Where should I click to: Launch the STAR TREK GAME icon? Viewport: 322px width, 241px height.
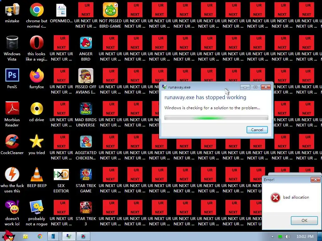pyautogui.click(x=86, y=174)
